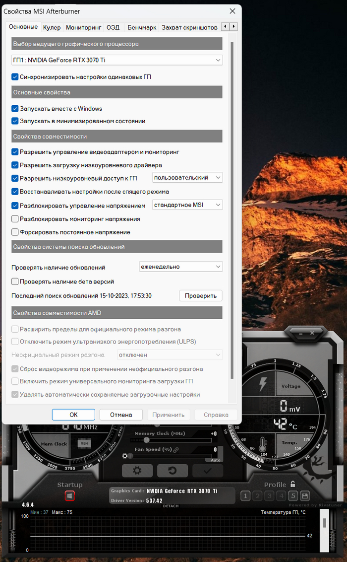Image resolution: width=347 pixels, height=562 pixels.
Task: Switch to the Захват скриншотов tab
Action: tap(189, 27)
